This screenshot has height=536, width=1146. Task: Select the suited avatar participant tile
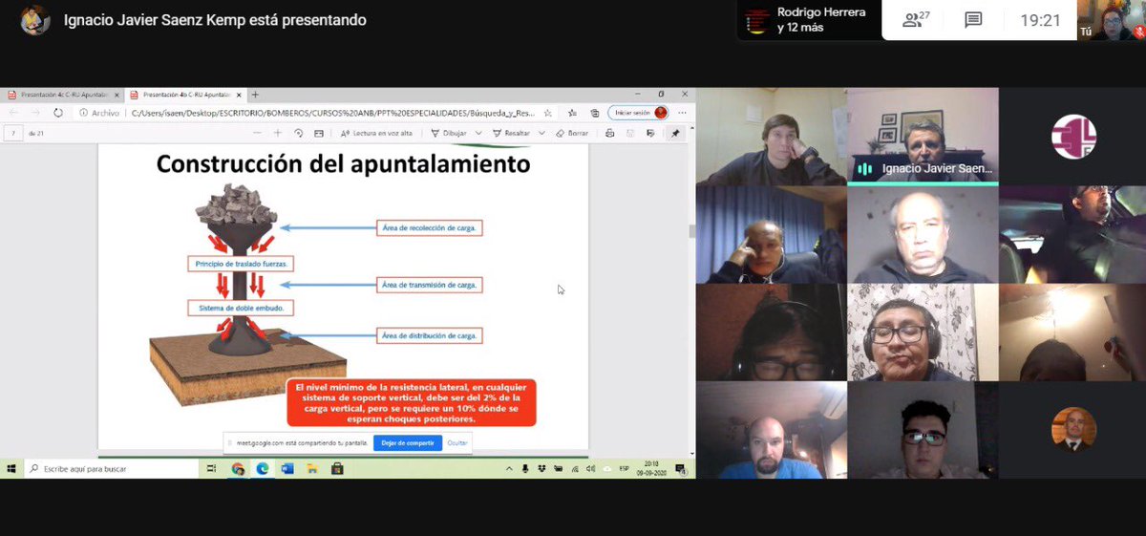pos(1072,430)
